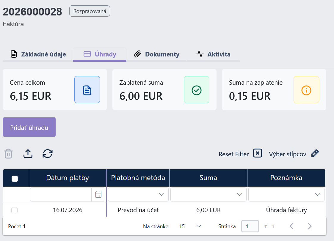
Task: Click the 6,00 EUR table cell
Action: [x=208, y=210]
